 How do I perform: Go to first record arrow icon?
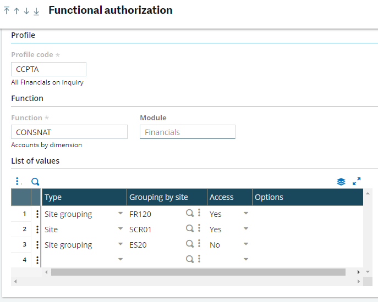[x=7, y=11]
